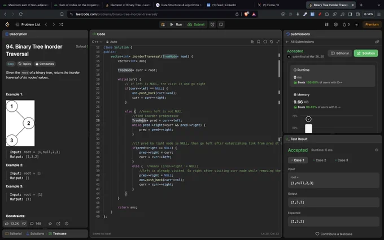The width and height of the screenshot is (384, 240).
Task: Click the green Solution button
Action: coord(366,53)
